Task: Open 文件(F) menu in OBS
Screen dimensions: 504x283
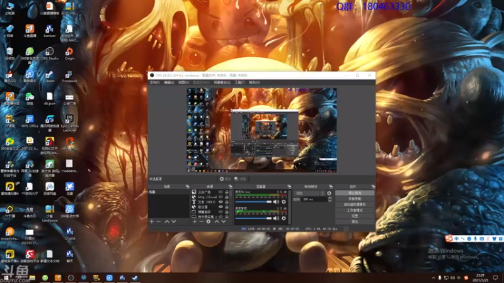Action: click(x=154, y=82)
